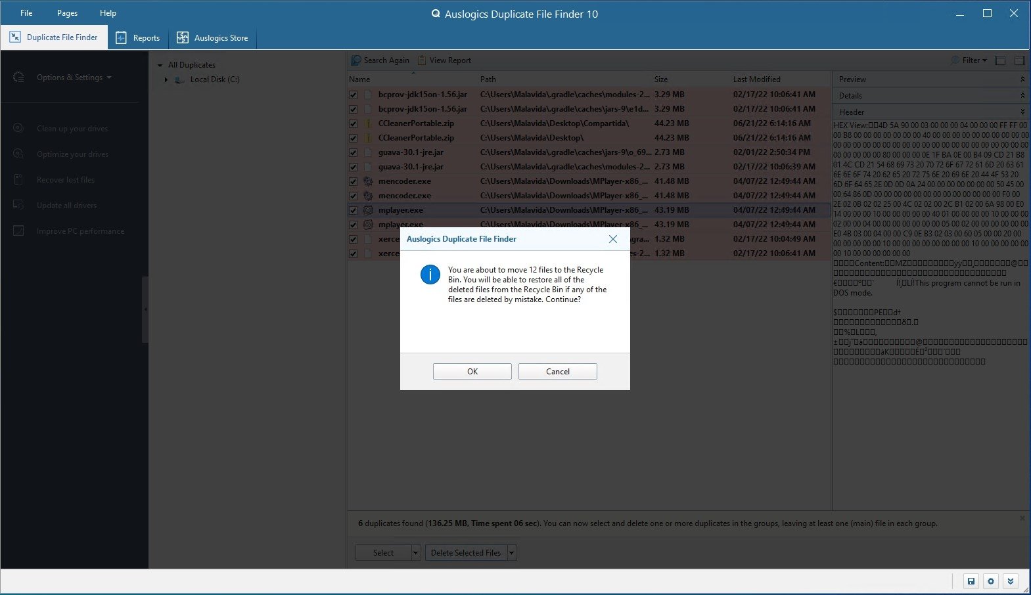The image size is (1031, 595).
Task: Click the Update all drivers icon
Action: click(x=18, y=205)
